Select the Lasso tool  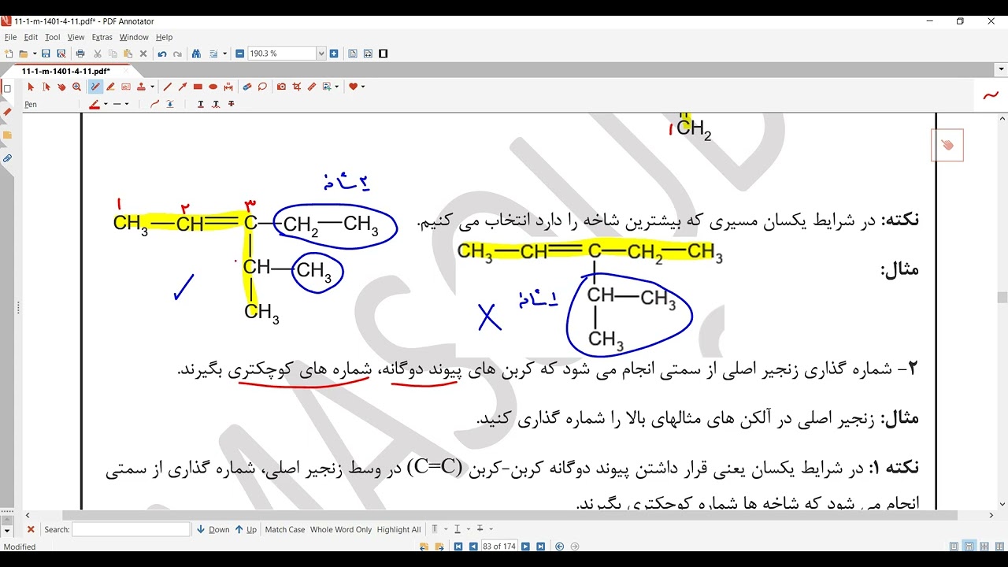tap(262, 87)
